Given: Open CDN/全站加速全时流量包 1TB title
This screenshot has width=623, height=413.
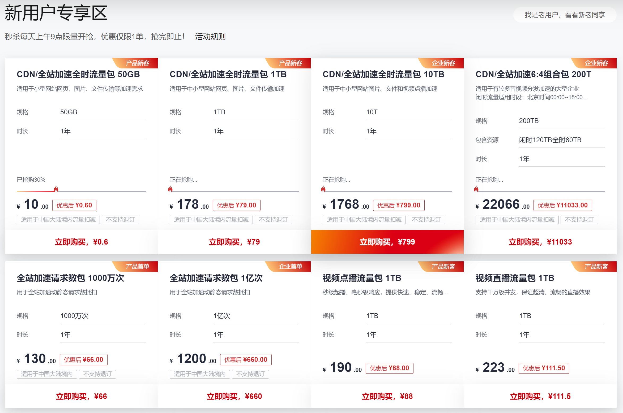Looking at the screenshot, I should (228, 75).
